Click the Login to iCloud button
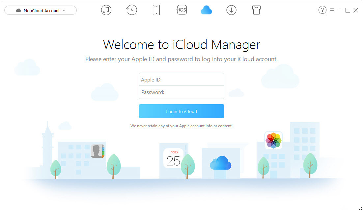The image size is (363, 211). (181, 111)
